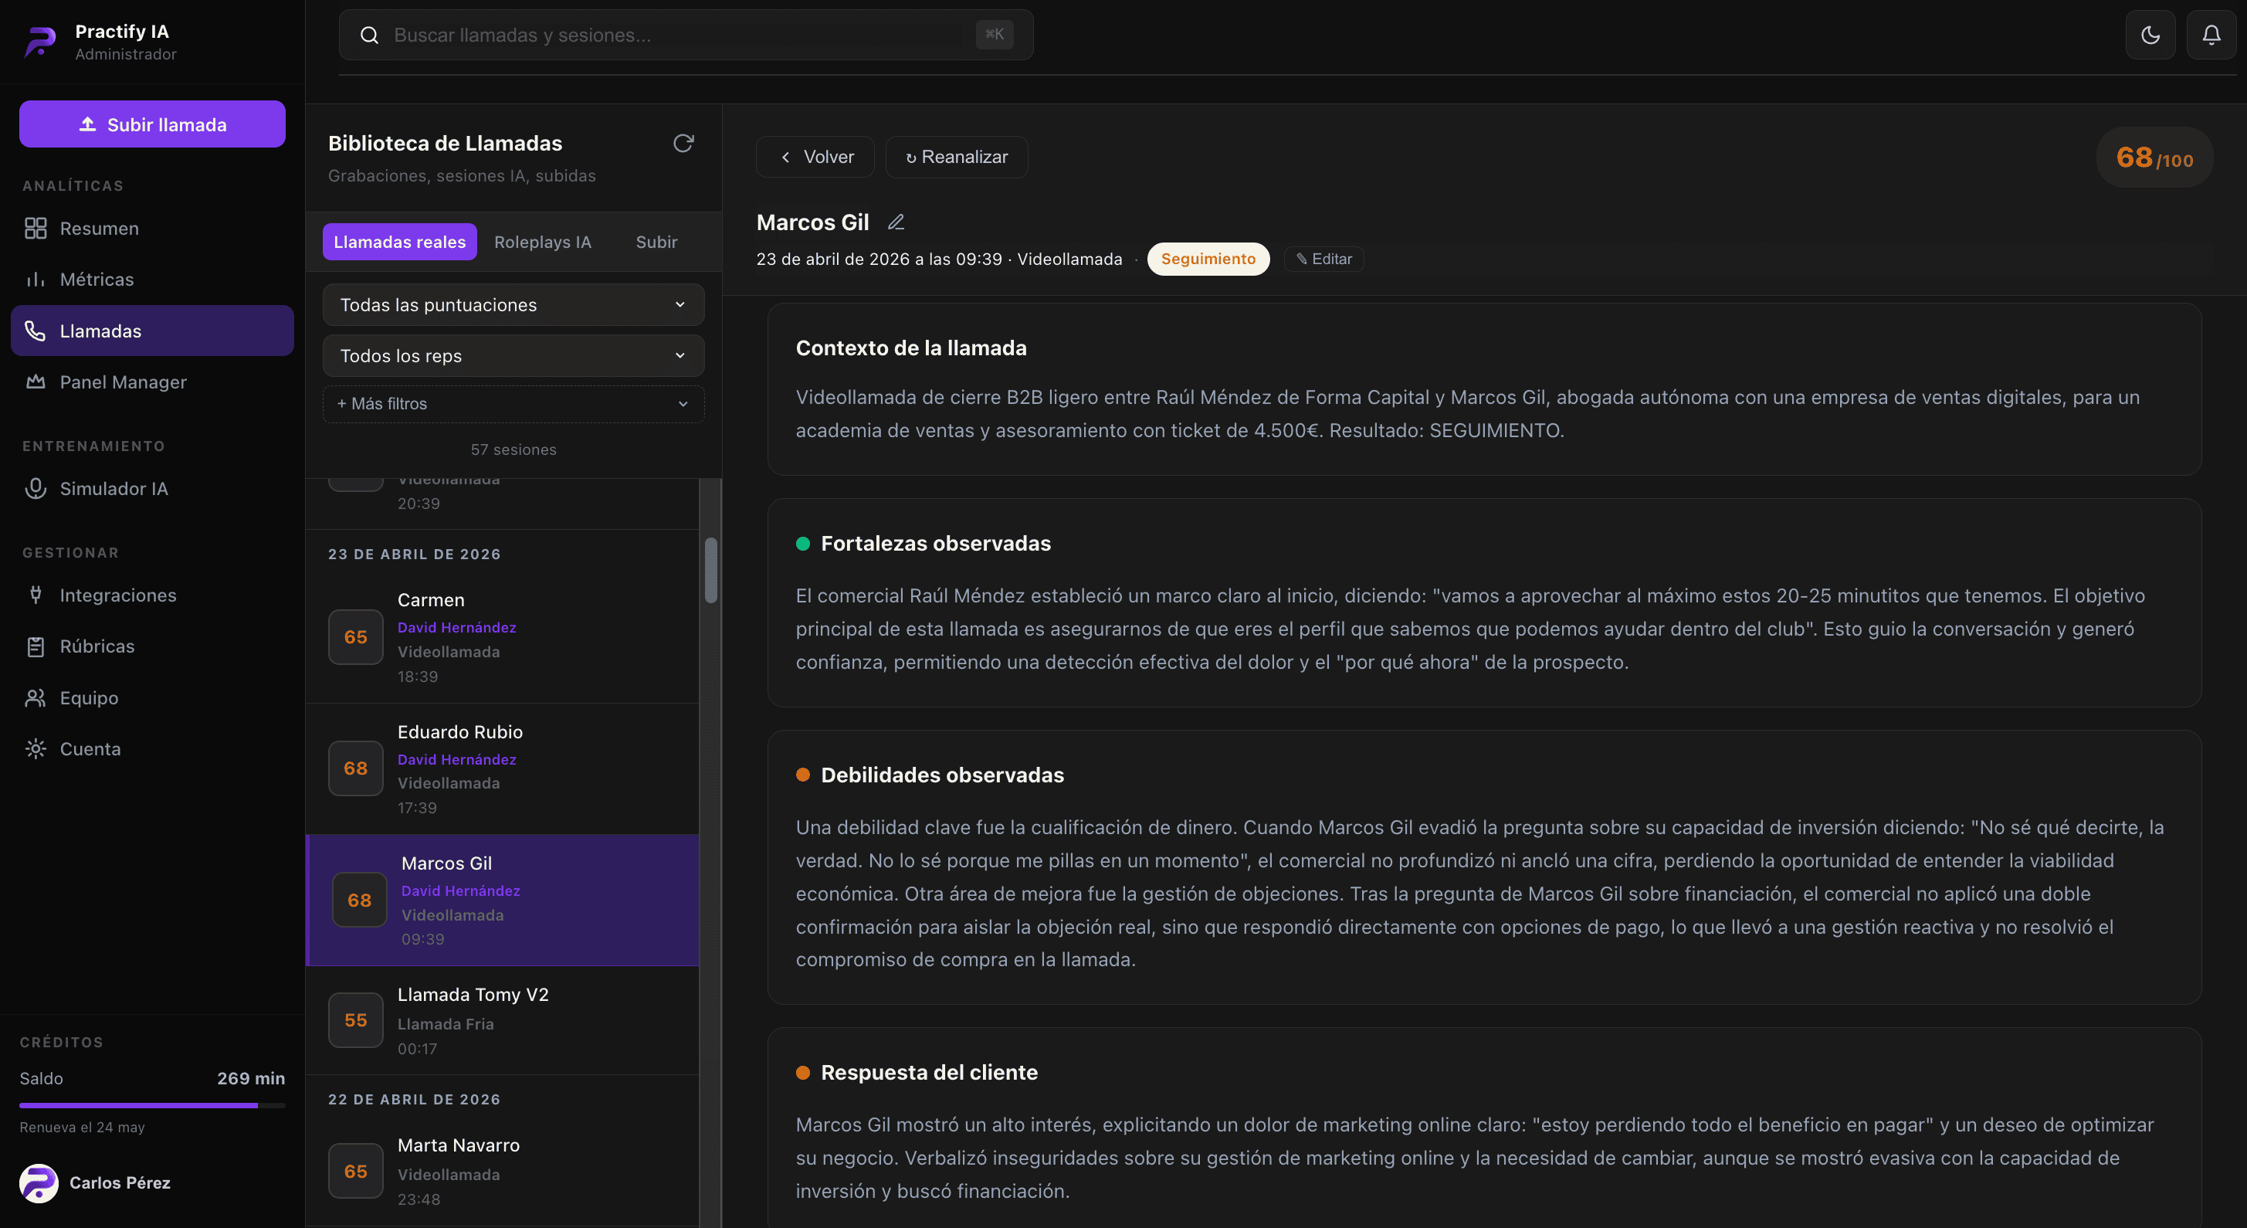Screen dimensions: 2247x1228
Task: Click the 55 score badge for Llamada Tomy V2
Action: coord(356,1020)
